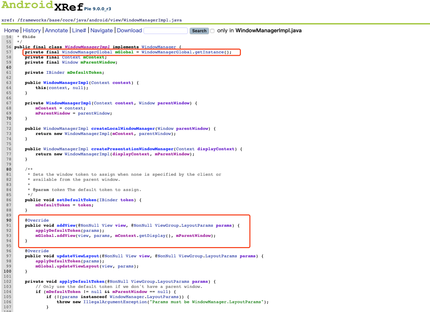The height and width of the screenshot is (312, 430).
Task: Follow the getInstance method link
Action: pos(210,52)
